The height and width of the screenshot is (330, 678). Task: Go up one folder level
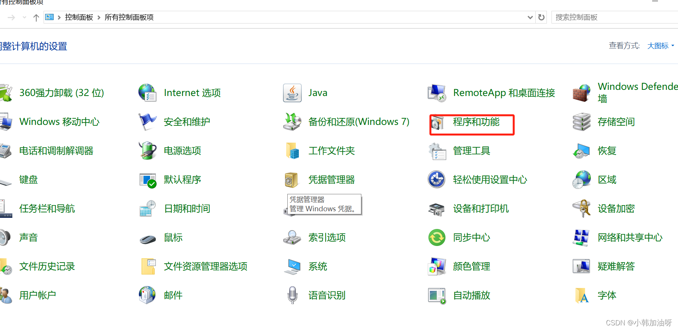pyautogui.click(x=36, y=17)
